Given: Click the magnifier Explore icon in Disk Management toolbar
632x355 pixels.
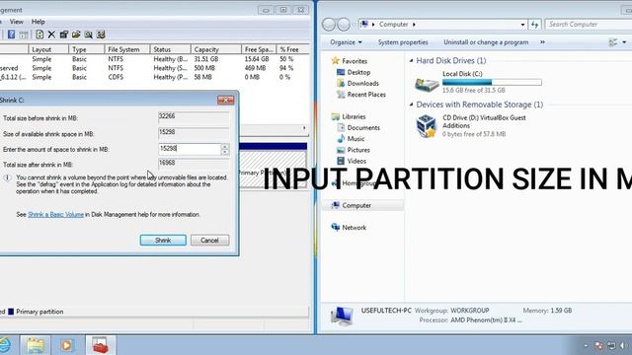Looking at the screenshot, I should coord(88,35).
